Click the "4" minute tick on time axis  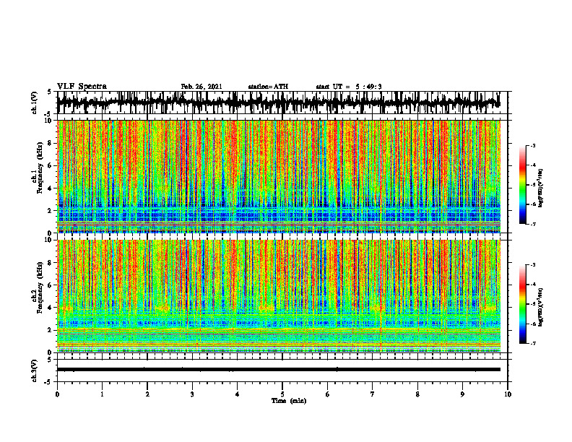tap(238, 394)
